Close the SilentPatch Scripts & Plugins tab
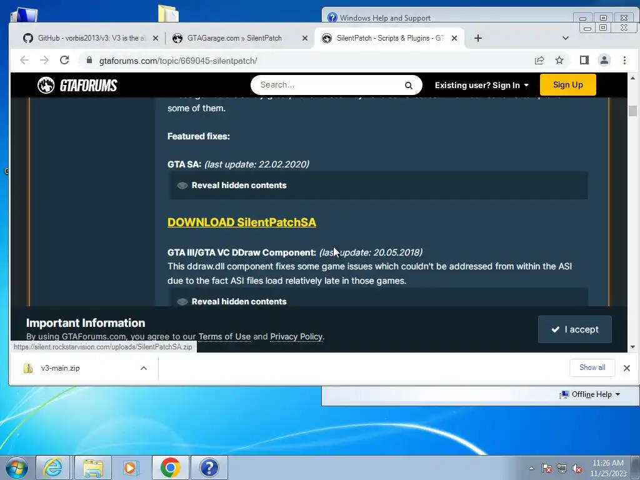Image resolution: width=640 pixels, height=480 pixels. point(454,38)
